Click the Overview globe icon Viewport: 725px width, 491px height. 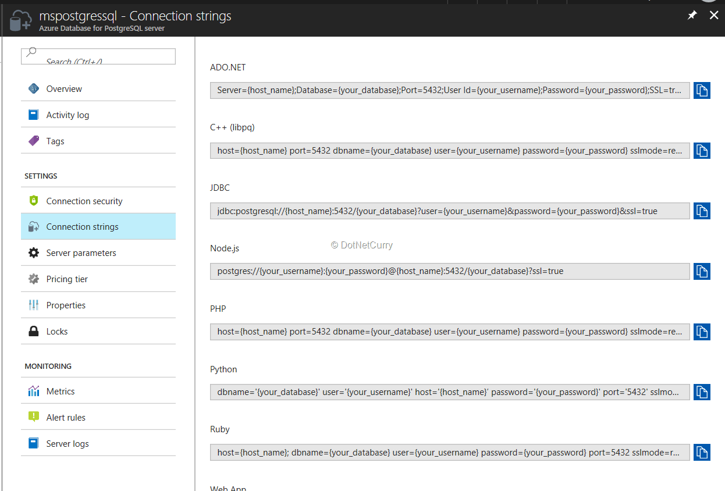click(x=34, y=88)
